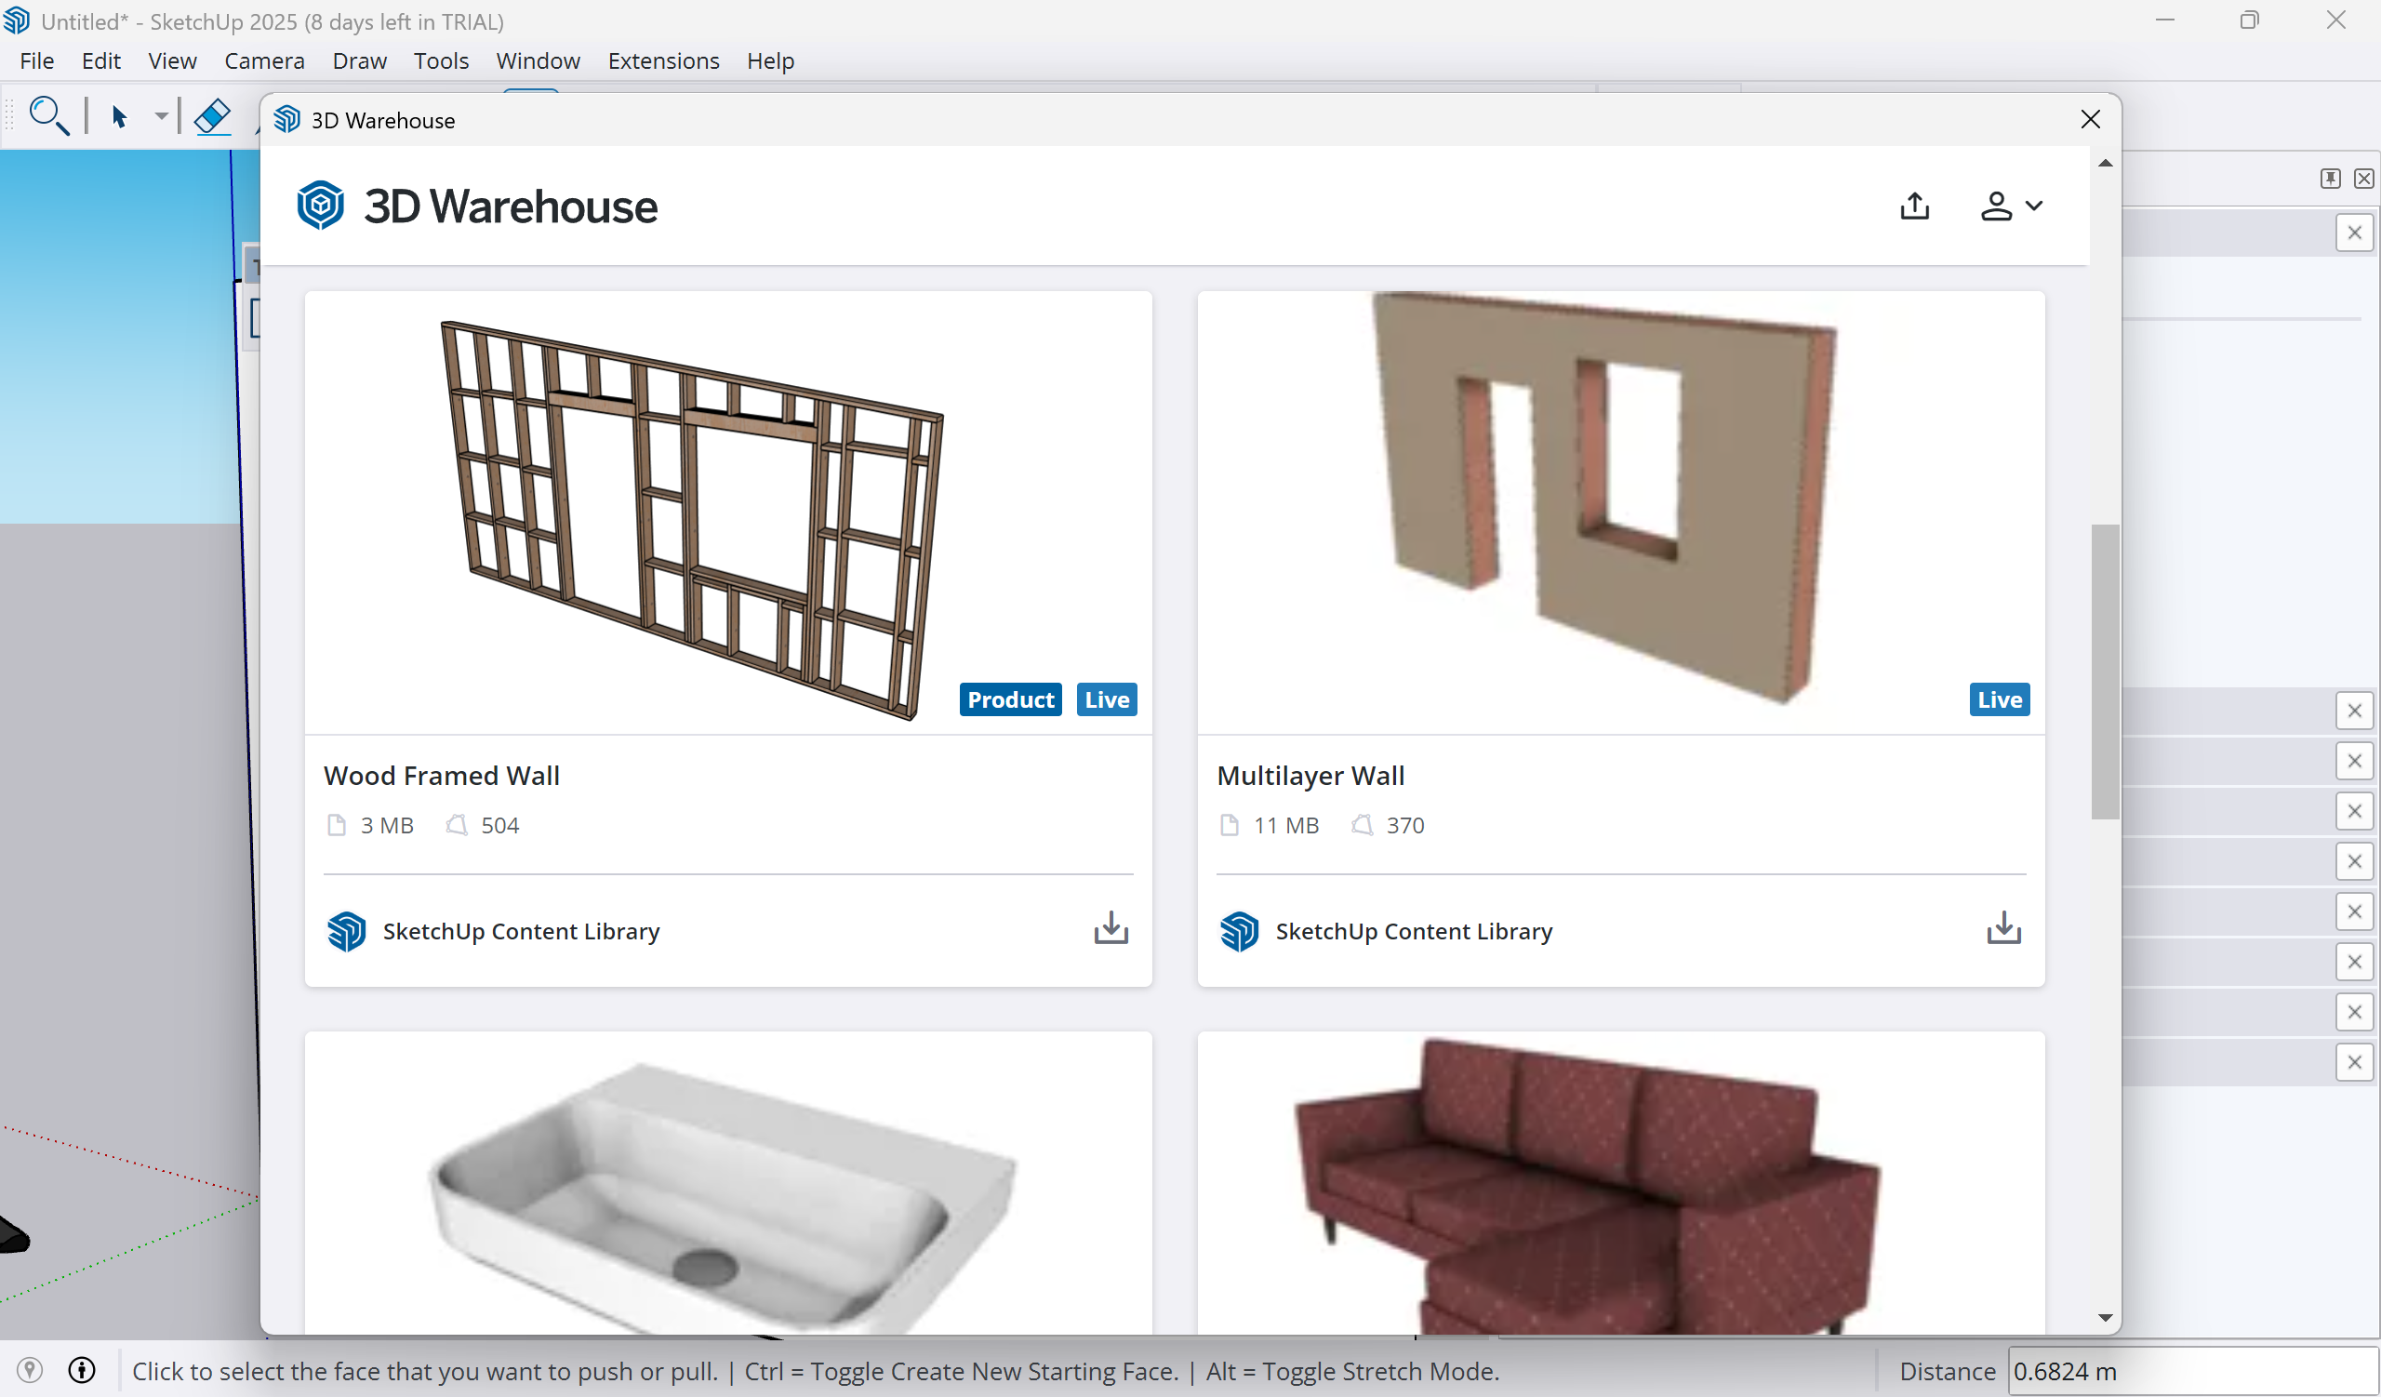2381x1397 pixels.
Task: Open the Extensions menu
Action: coord(663,60)
